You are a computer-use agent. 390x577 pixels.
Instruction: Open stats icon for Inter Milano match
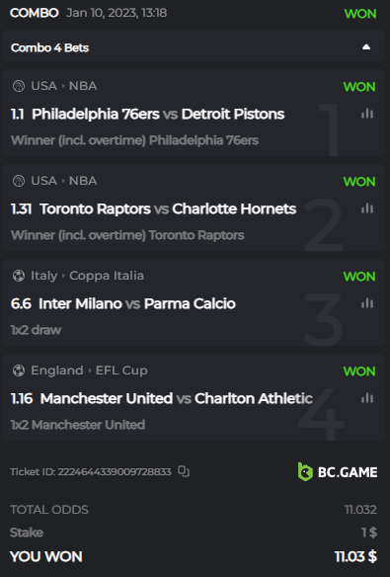[367, 303]
